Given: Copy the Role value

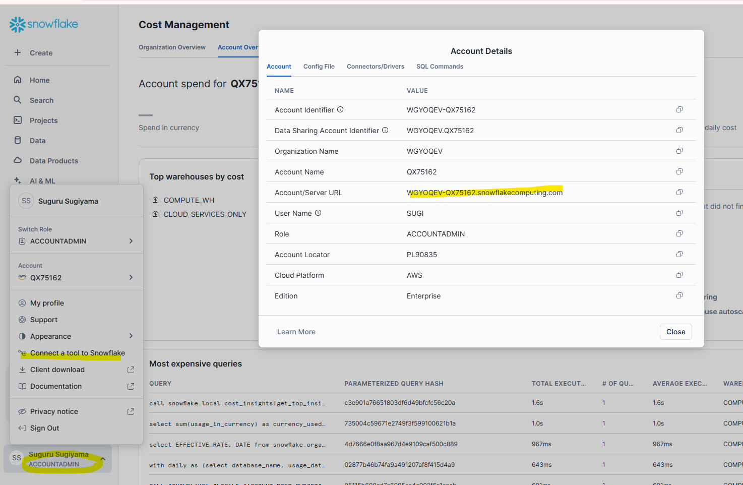Looking at the screenshot, I should point(679,233).
